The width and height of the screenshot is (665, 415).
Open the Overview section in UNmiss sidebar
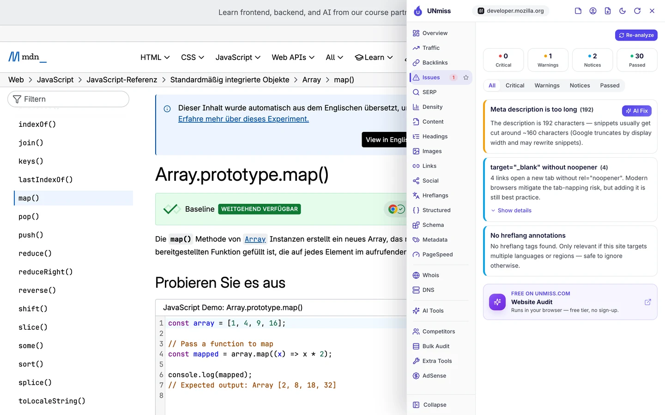point(441,33)
